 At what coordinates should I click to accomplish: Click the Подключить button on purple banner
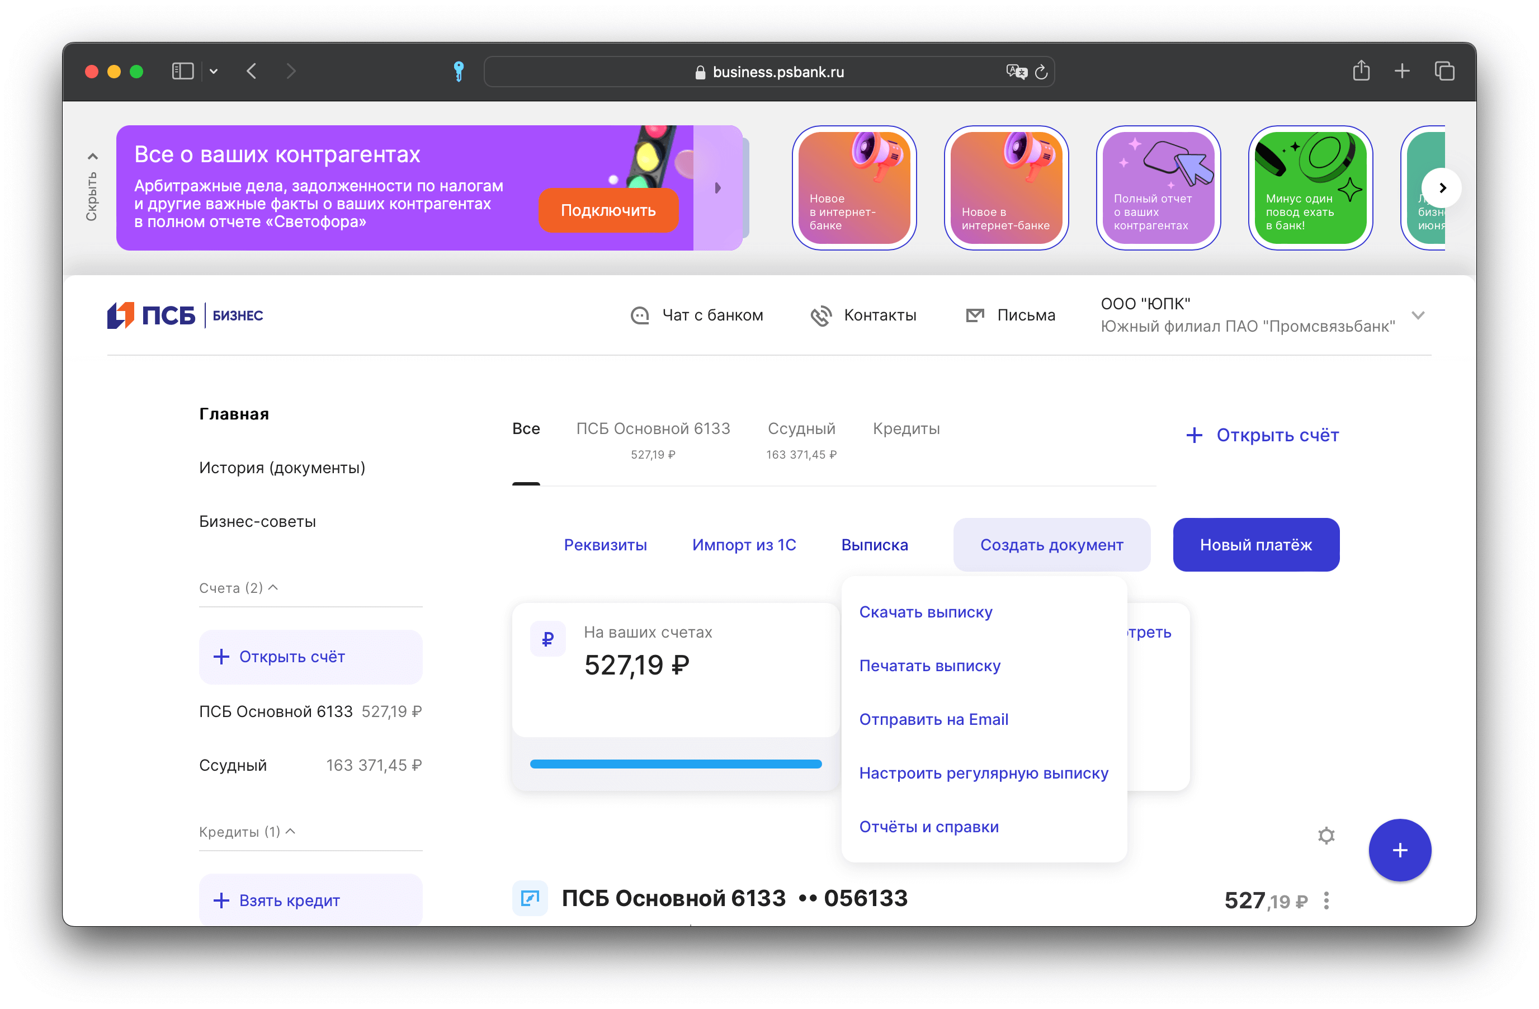pyautogui.click(x=608, y=210)
